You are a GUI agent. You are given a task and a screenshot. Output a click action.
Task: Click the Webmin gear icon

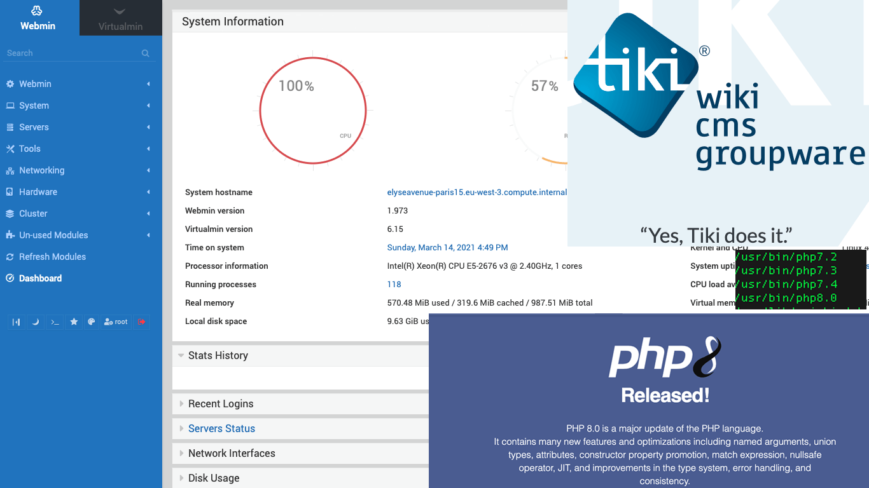tap(10, 84)
